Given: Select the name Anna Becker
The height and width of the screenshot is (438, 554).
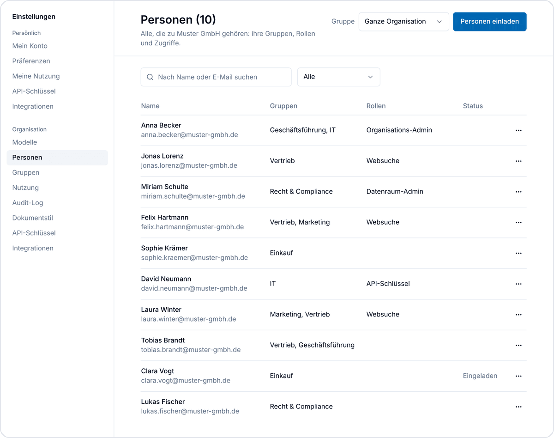Looking at the screenshot, I should pyautogui.click(x=161, y=125).
